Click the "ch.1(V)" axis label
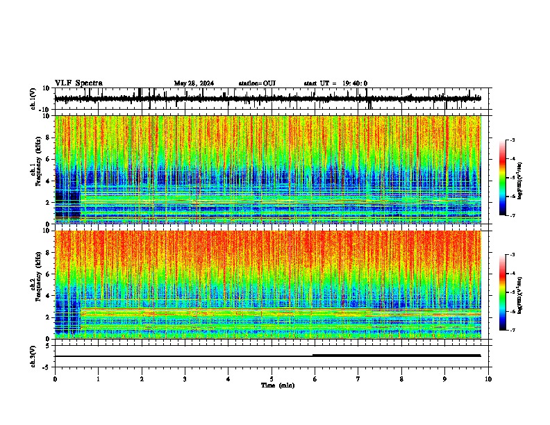This screenshot has width=550, height=425. [33, 99]
